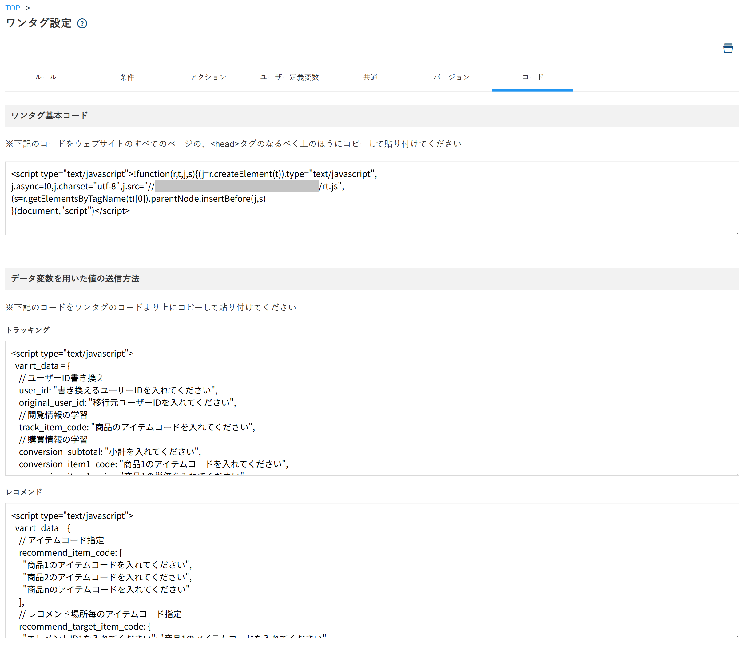Open the ユーザー定義変数 tab
This screenshot has width=750, height=648.
tap(289, 77)
